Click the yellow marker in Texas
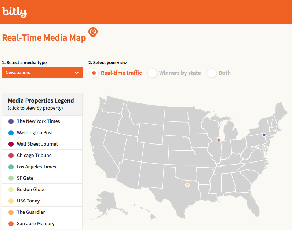Viewport: 292px width, 230px height. [187, 185]
